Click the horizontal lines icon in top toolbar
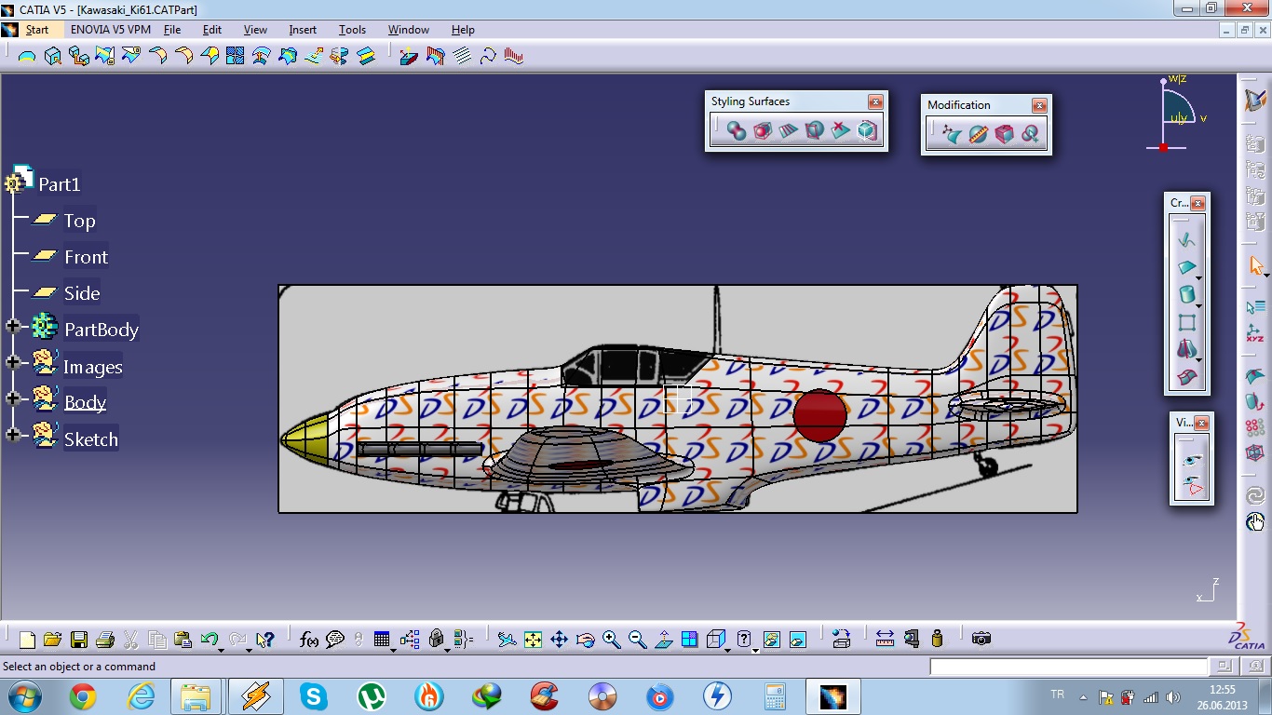The width and height of the screenshot is (1272, 715). tap(462, 56)
